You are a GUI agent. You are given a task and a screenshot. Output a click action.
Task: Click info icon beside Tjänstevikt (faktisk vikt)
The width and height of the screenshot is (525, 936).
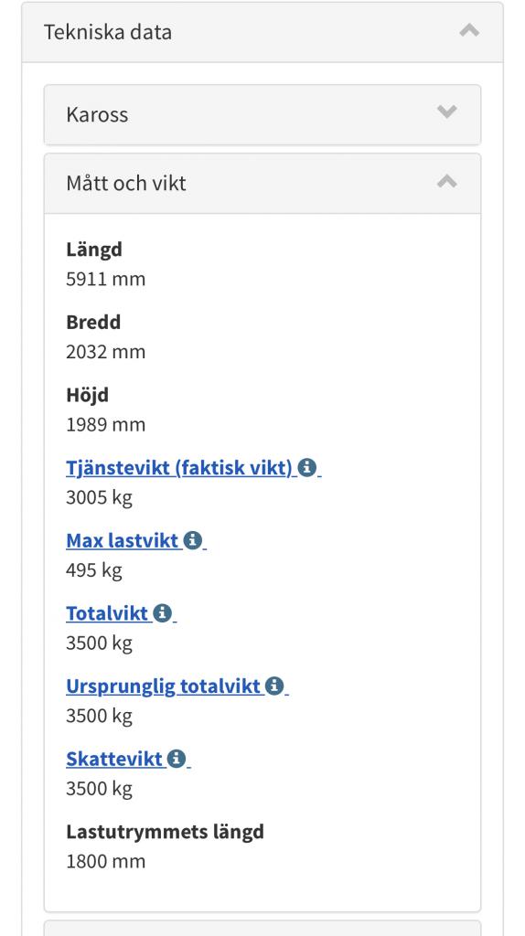click(x=306, y=467)
